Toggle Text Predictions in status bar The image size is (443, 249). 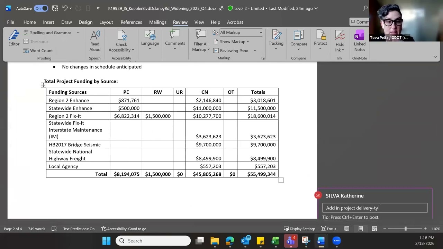point(79,229)
